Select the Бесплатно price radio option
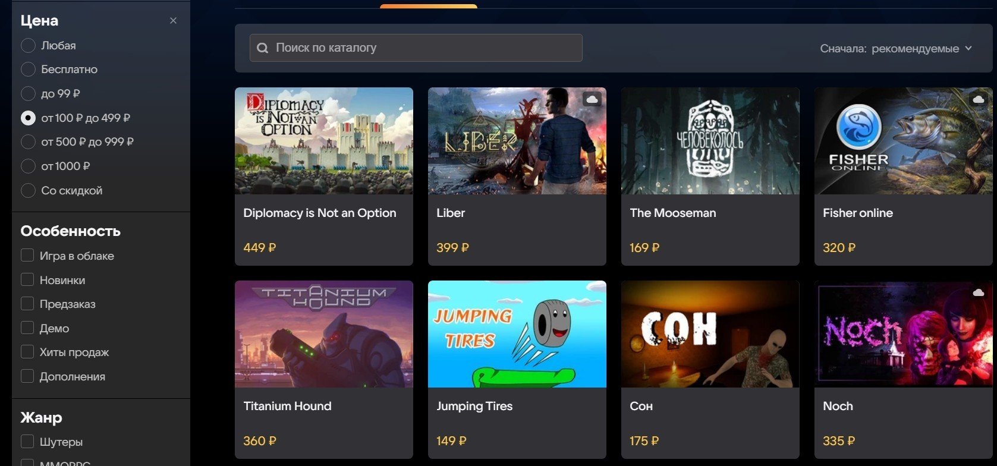This screenshot has width=997, height=466. pyautogui.click(x=28, y=70)
